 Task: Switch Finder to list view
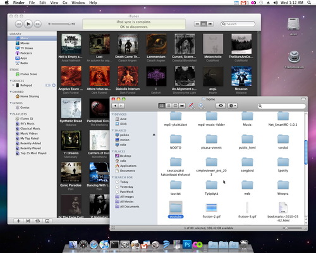click(x=169, y=106)
